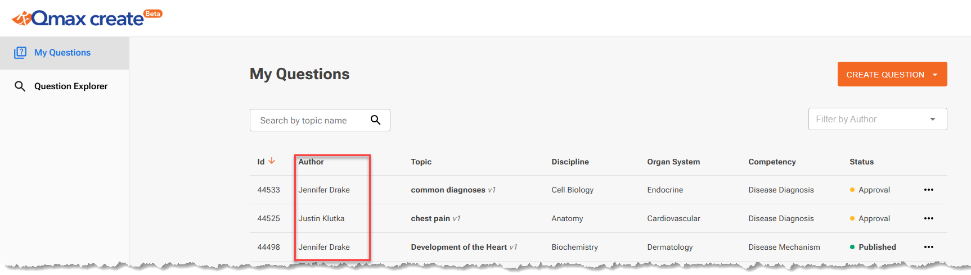
Task: Open more options for question 44498
Action: tap(928, 247)
